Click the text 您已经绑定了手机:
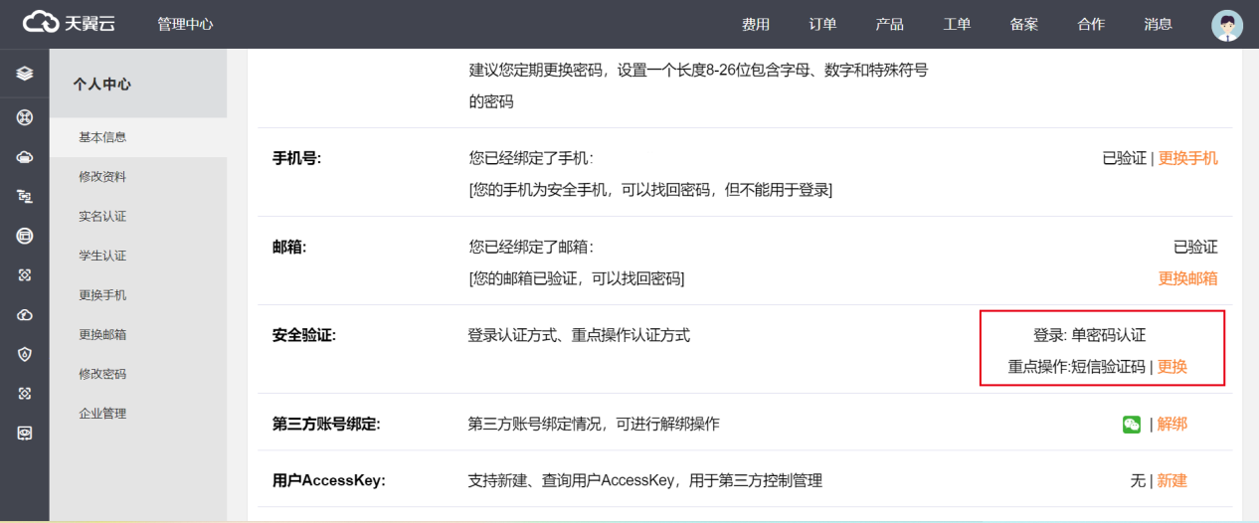The image size is (1259, 523). pyautogui.click(x=531, y=158)
